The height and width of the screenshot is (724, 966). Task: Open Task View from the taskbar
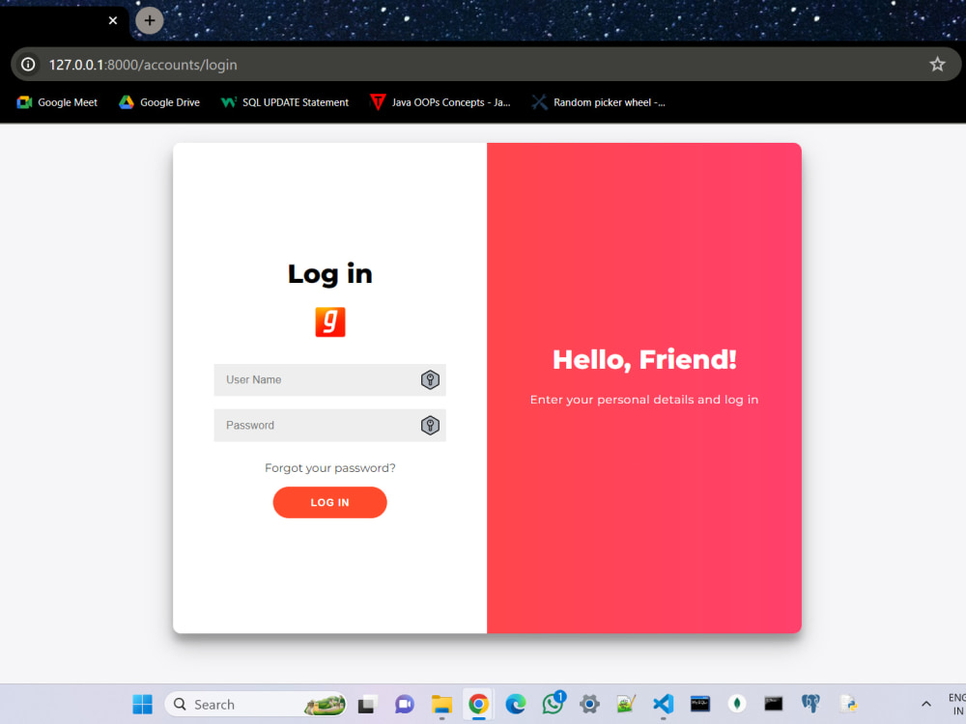(x=366, y=704)
